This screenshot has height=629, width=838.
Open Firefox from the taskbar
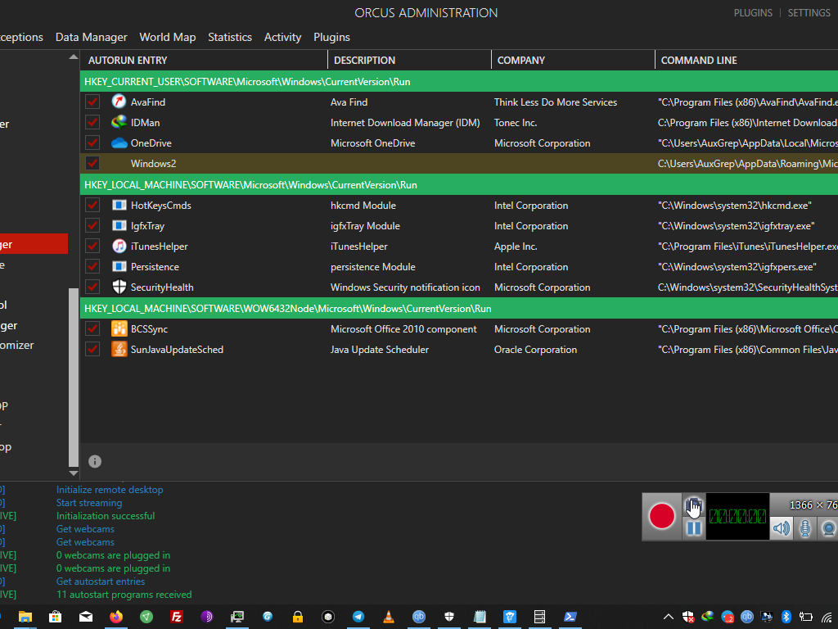[115, 617]
